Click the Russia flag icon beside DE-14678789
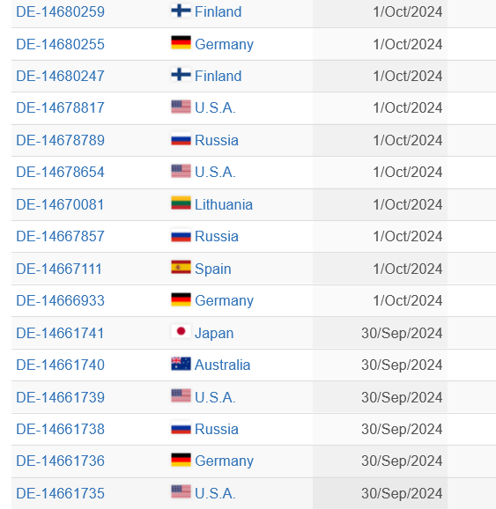 (181, 139)
